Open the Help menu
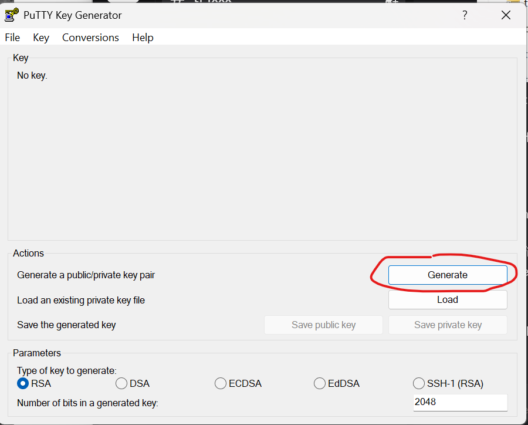Viewport: 528px width, 425px height. [143, 38]
